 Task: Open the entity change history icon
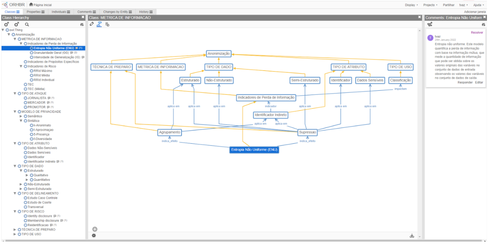click(x=107, y=24)
